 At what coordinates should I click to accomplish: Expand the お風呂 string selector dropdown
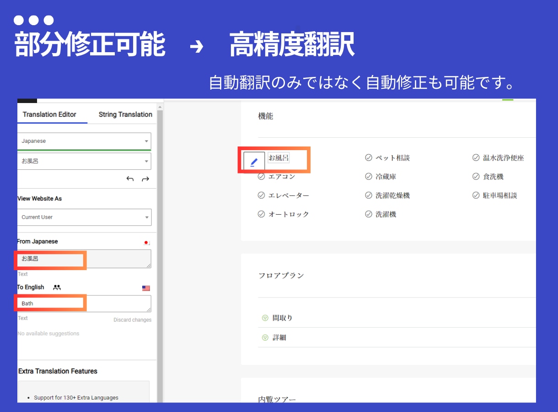[x=84, y=161]
